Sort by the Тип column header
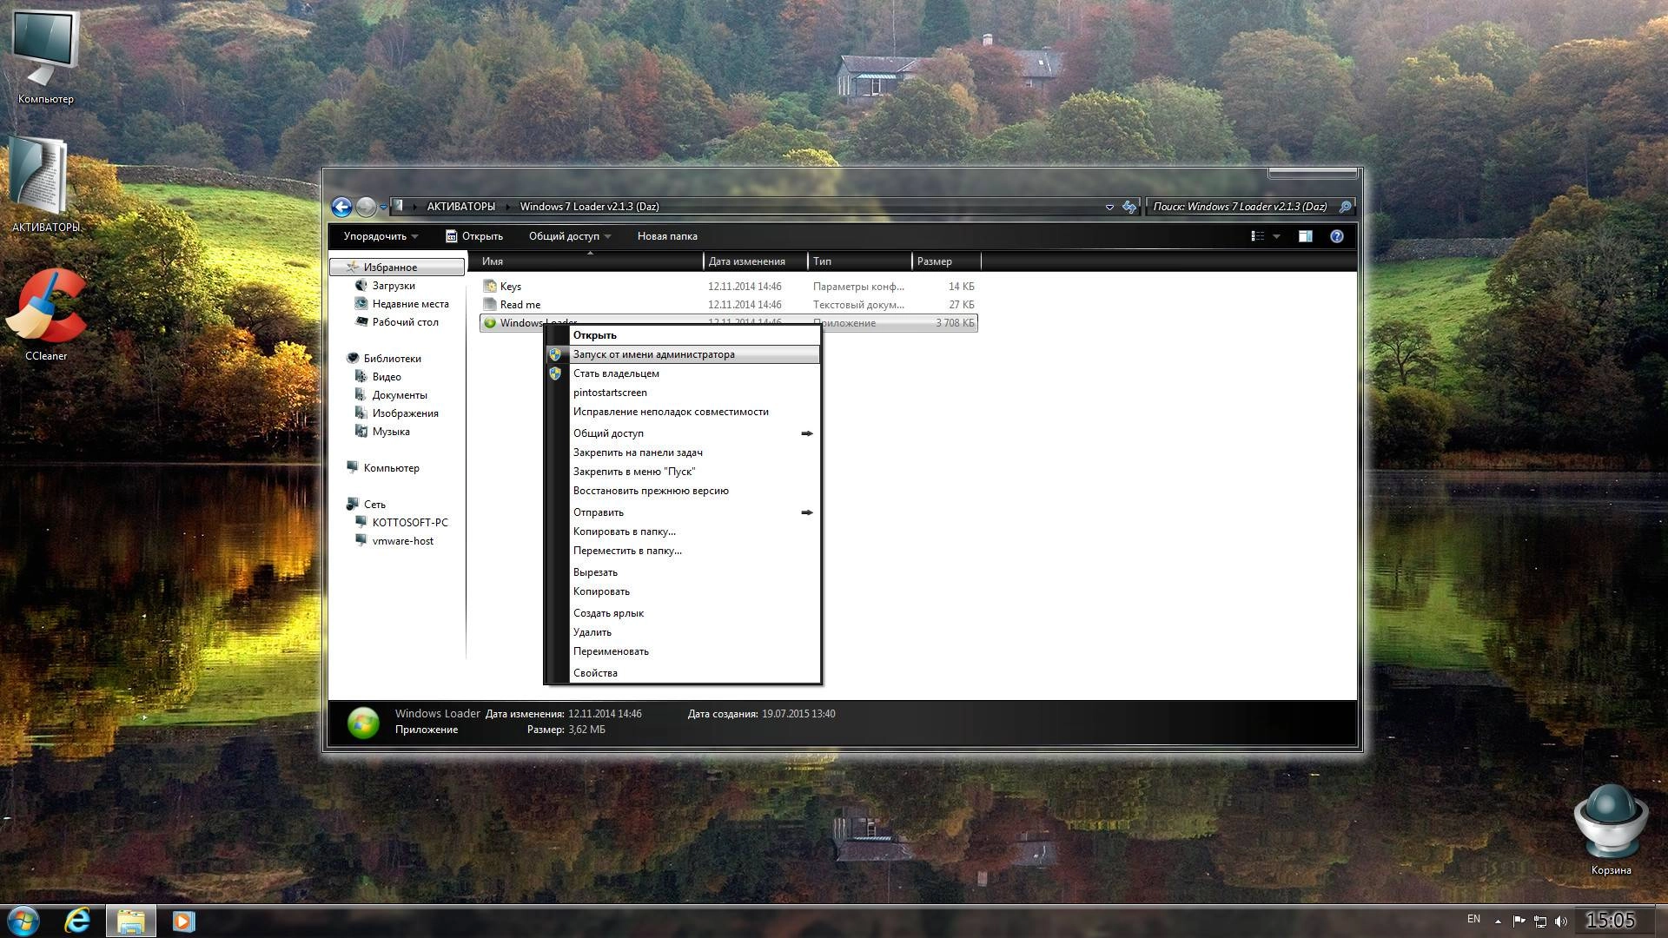The width and height of the screenshot is (1668, 938). 860,261
